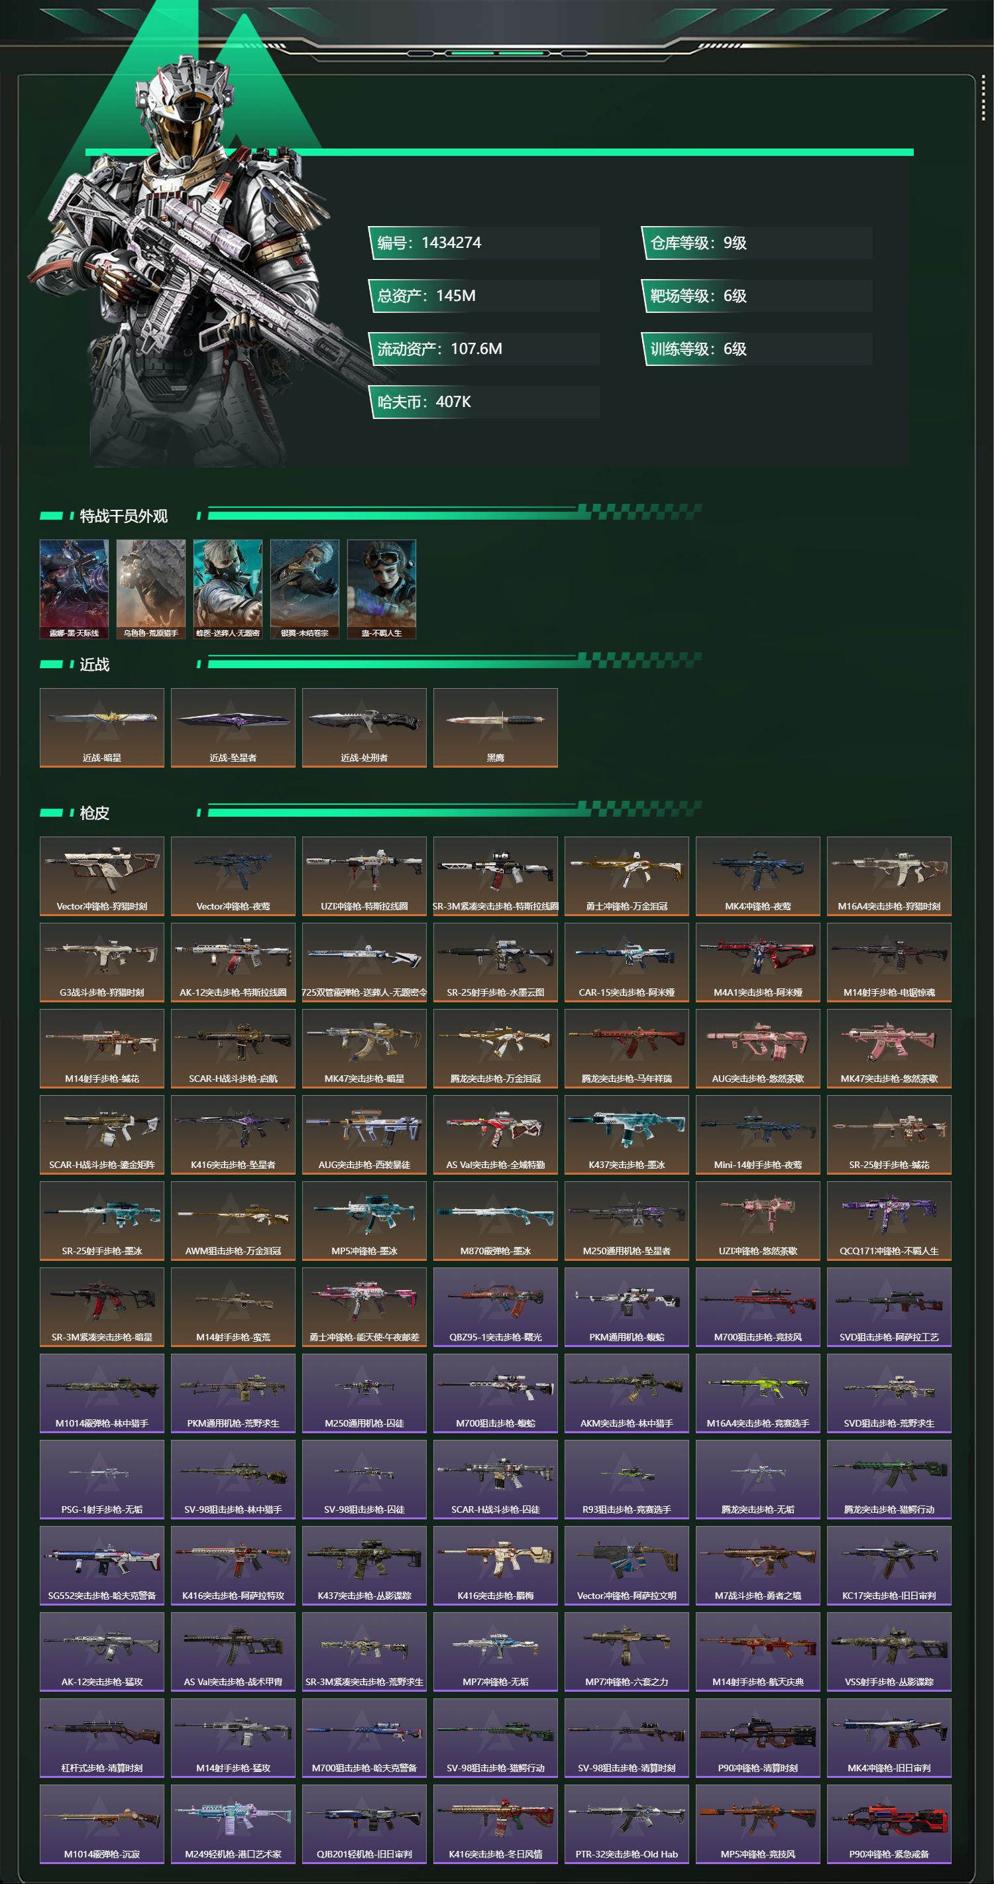Open the 蜂医-送葬人-无题密 operator portrait
The height and width of the screenshot is (1884, 994).
(228, 589)
